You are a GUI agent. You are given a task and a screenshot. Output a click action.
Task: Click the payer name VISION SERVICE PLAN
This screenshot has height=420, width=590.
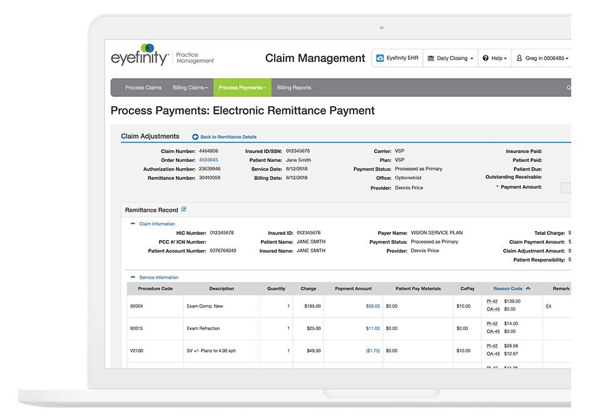tap(437, 232)
